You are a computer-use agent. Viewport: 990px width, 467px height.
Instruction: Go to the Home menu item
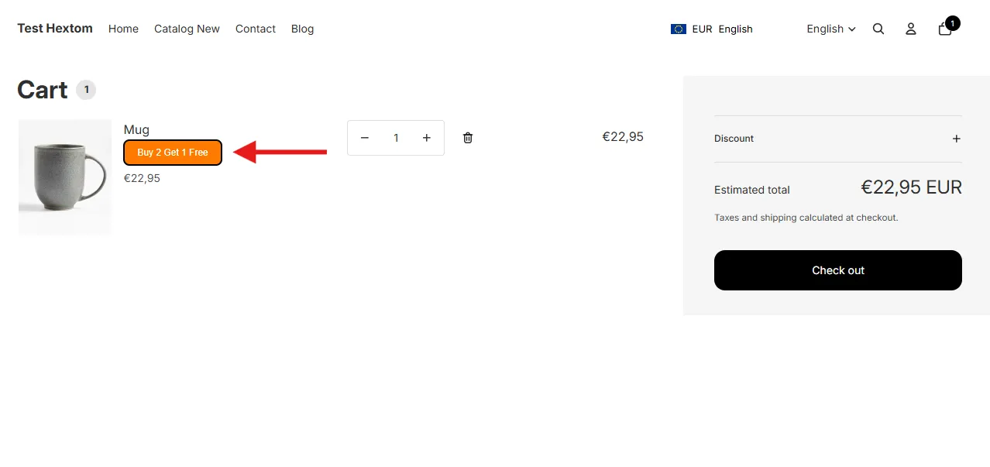(123, 29)
